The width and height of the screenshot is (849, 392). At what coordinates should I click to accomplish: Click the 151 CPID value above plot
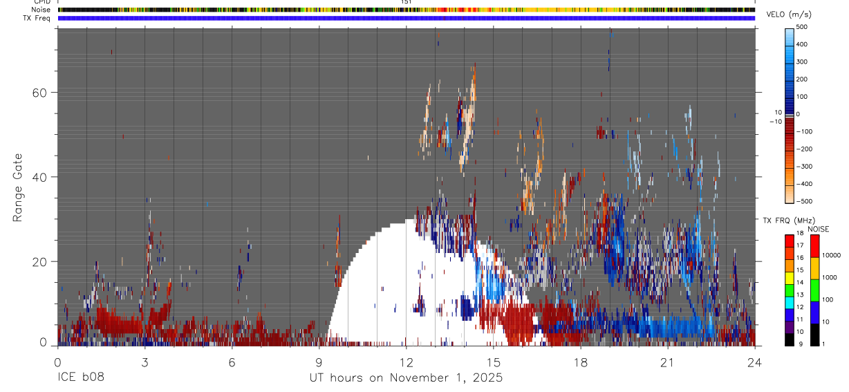(407, 2)
